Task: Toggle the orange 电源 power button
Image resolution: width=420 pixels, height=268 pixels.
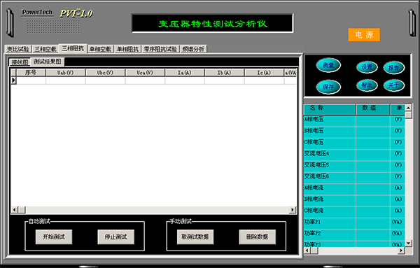Action: [x=364, y=35]
